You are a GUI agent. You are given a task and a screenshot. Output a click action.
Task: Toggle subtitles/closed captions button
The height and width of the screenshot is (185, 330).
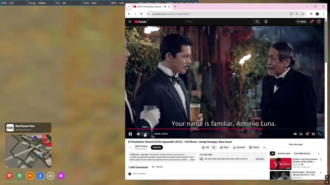click(x=301, y=134)
